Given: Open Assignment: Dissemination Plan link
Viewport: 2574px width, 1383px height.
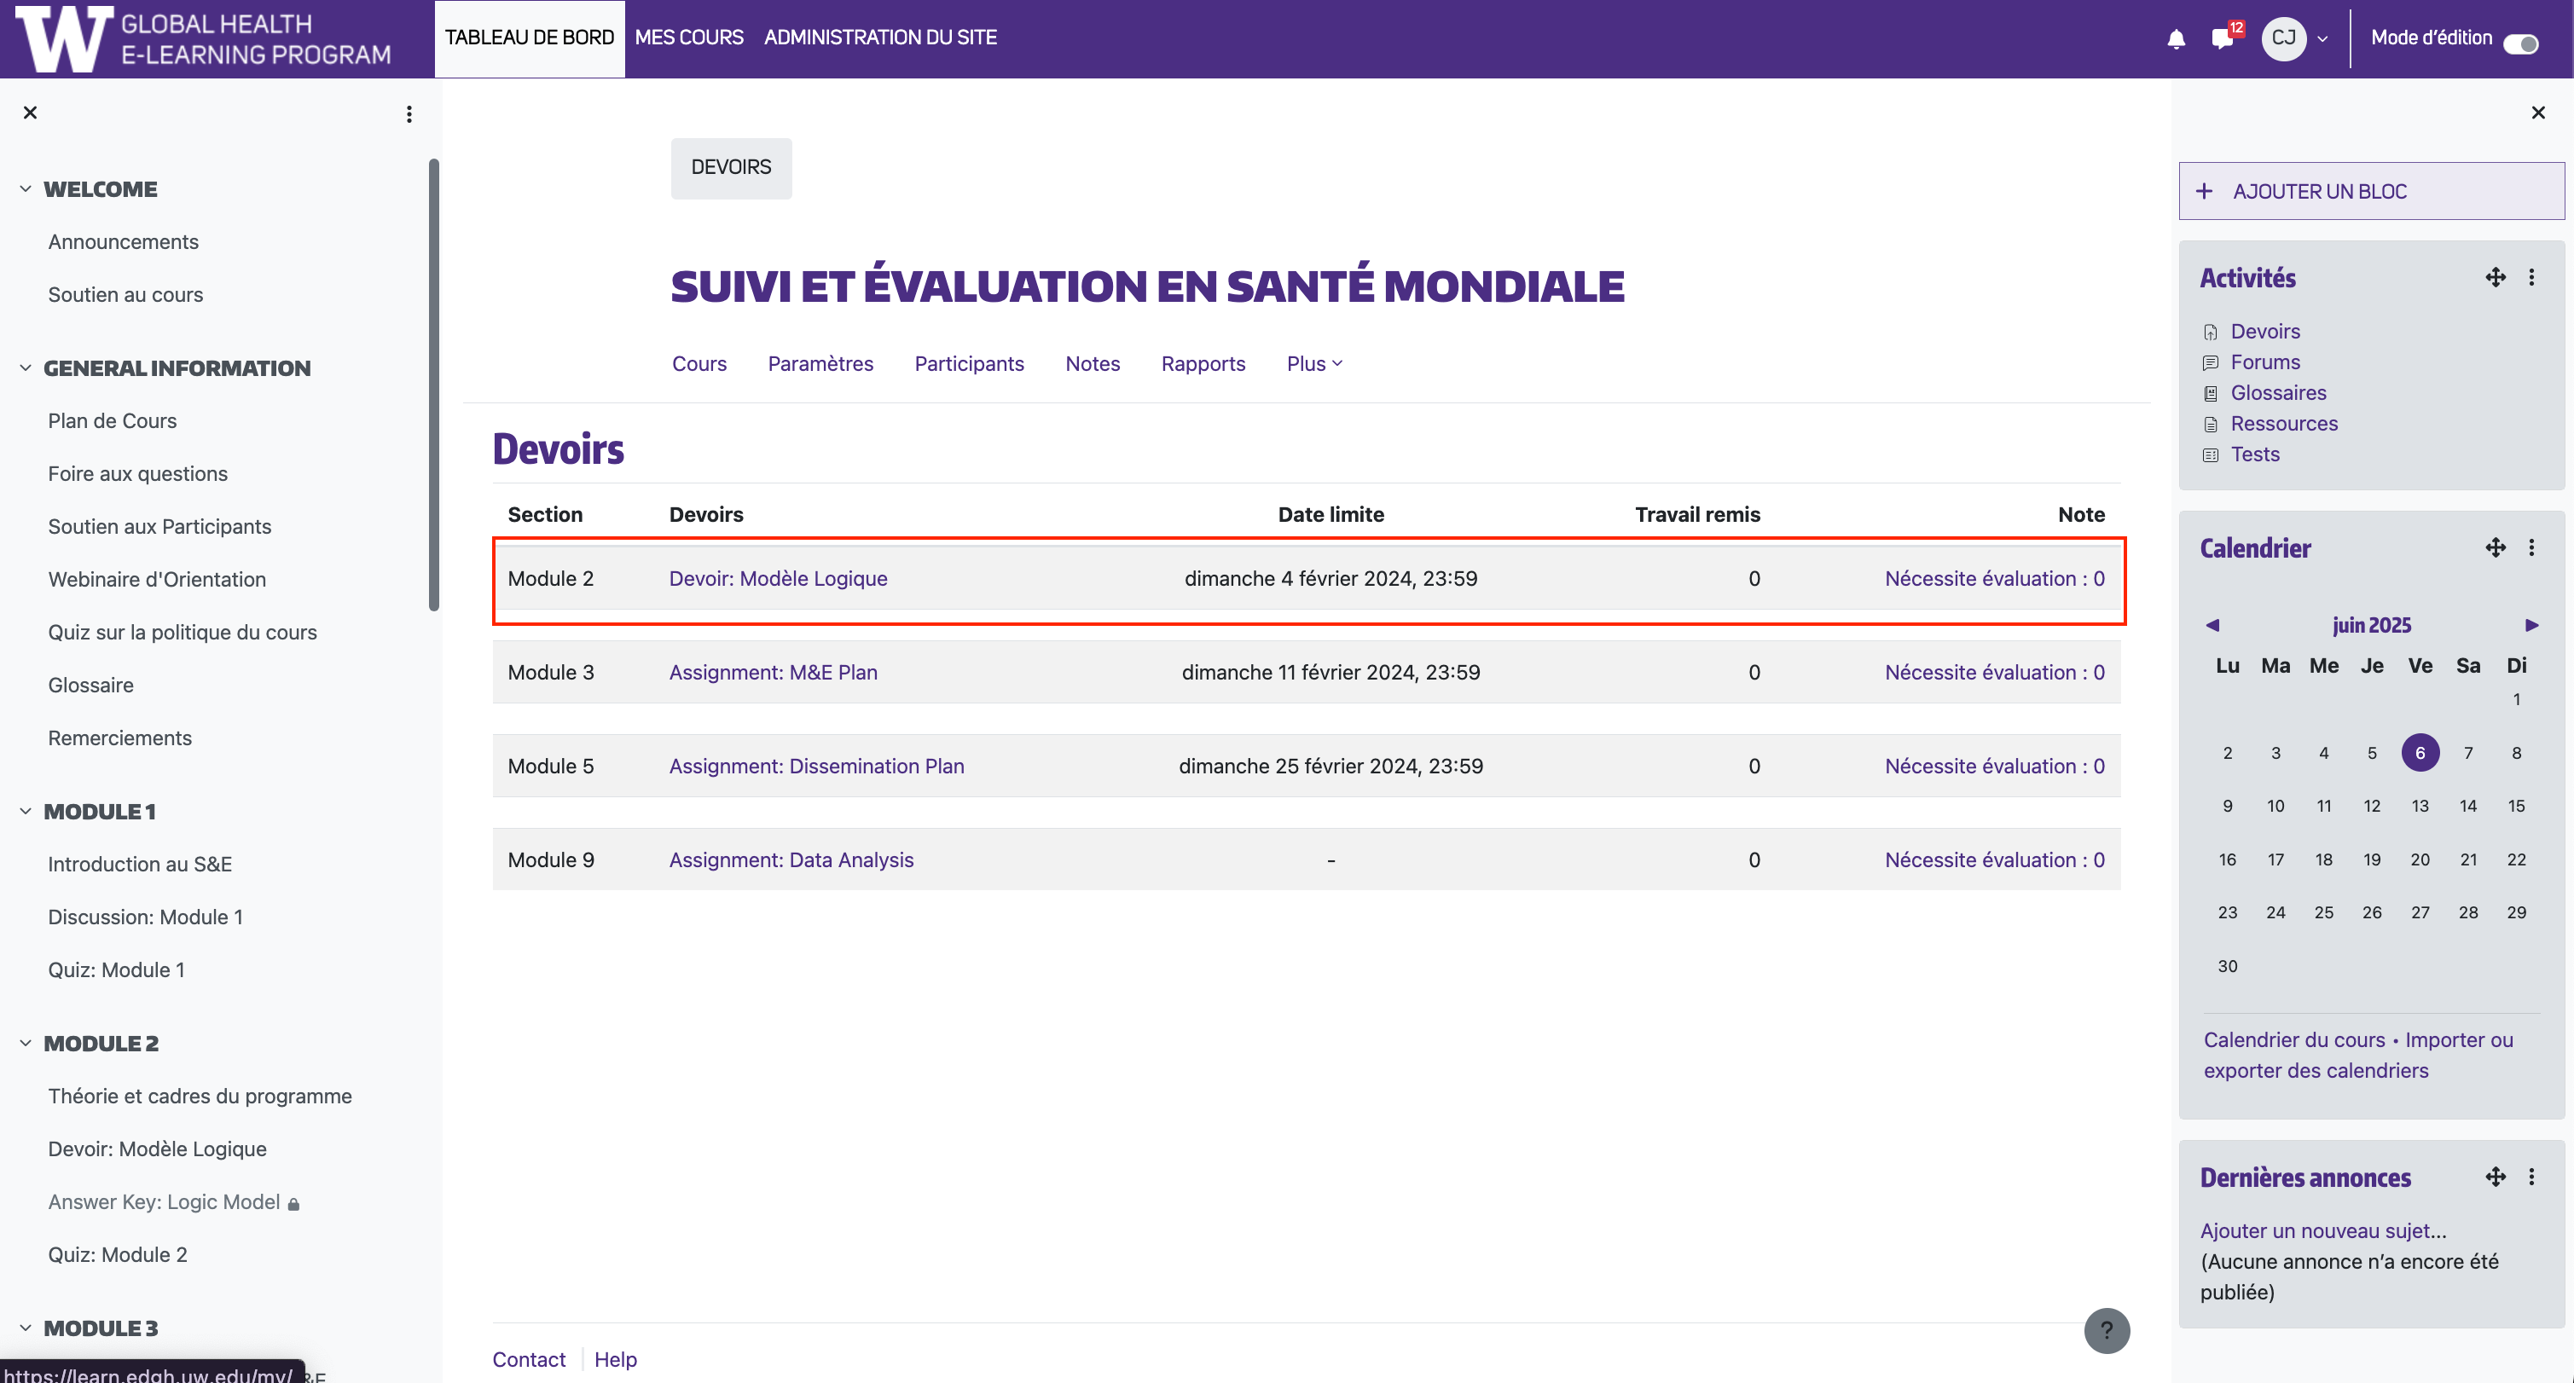Looking at the screenshot, I should coord(815,767).
